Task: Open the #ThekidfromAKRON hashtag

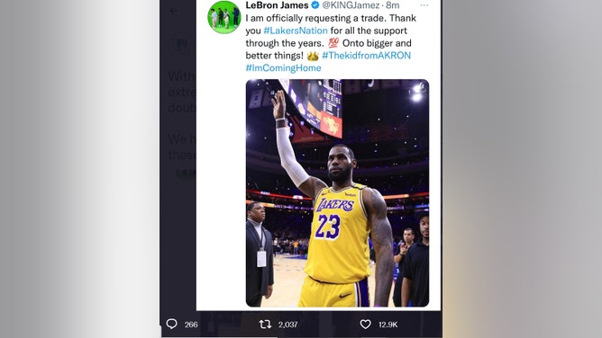Action: click(x=366, y=56)
